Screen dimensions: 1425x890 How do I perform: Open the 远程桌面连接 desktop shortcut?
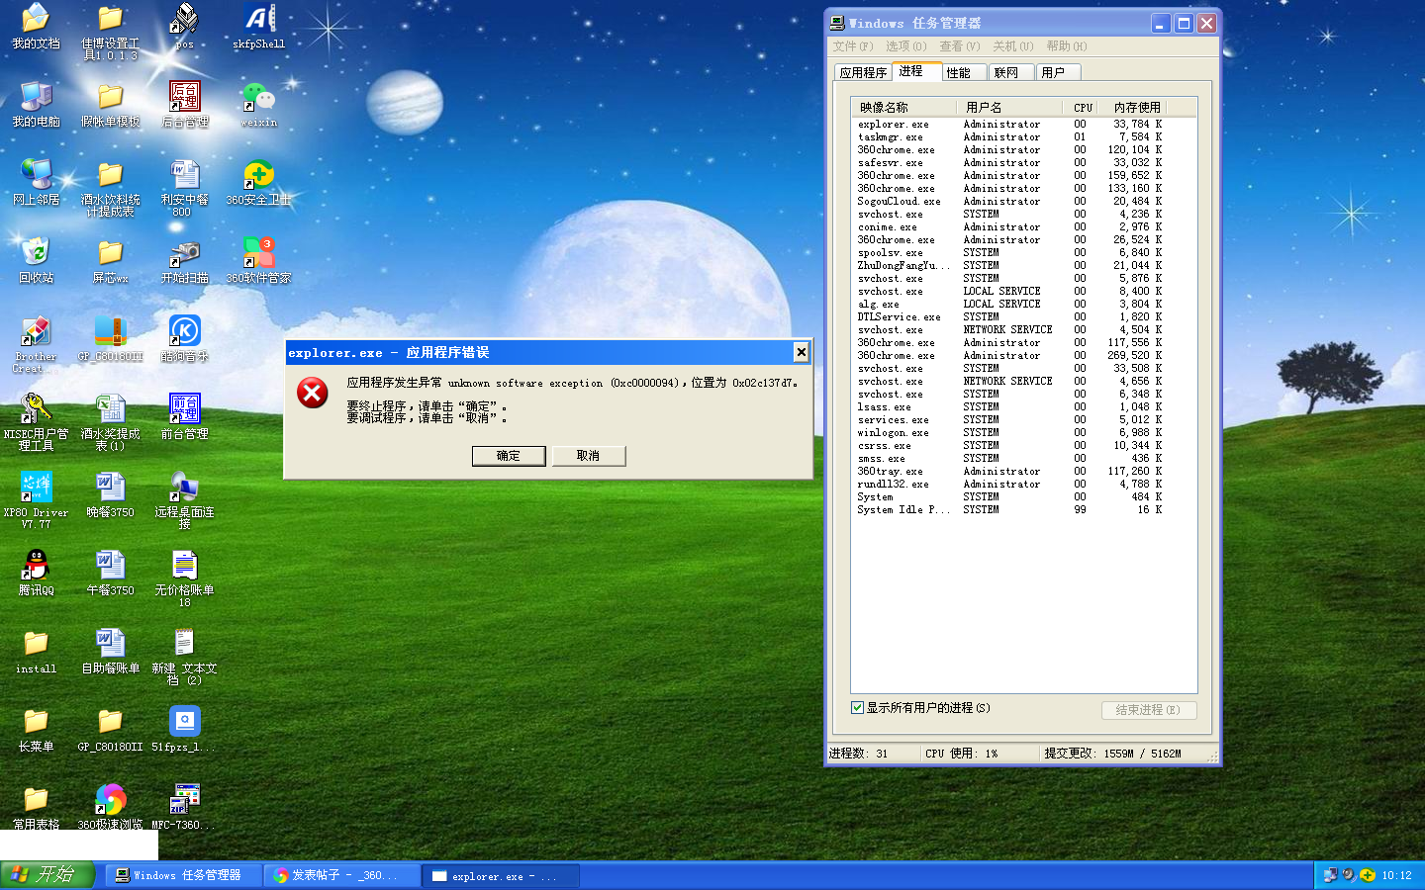pos(185,500)
